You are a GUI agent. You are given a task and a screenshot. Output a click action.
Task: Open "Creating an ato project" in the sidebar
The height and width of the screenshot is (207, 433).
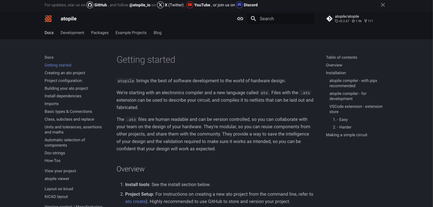[x=65, y=73]
